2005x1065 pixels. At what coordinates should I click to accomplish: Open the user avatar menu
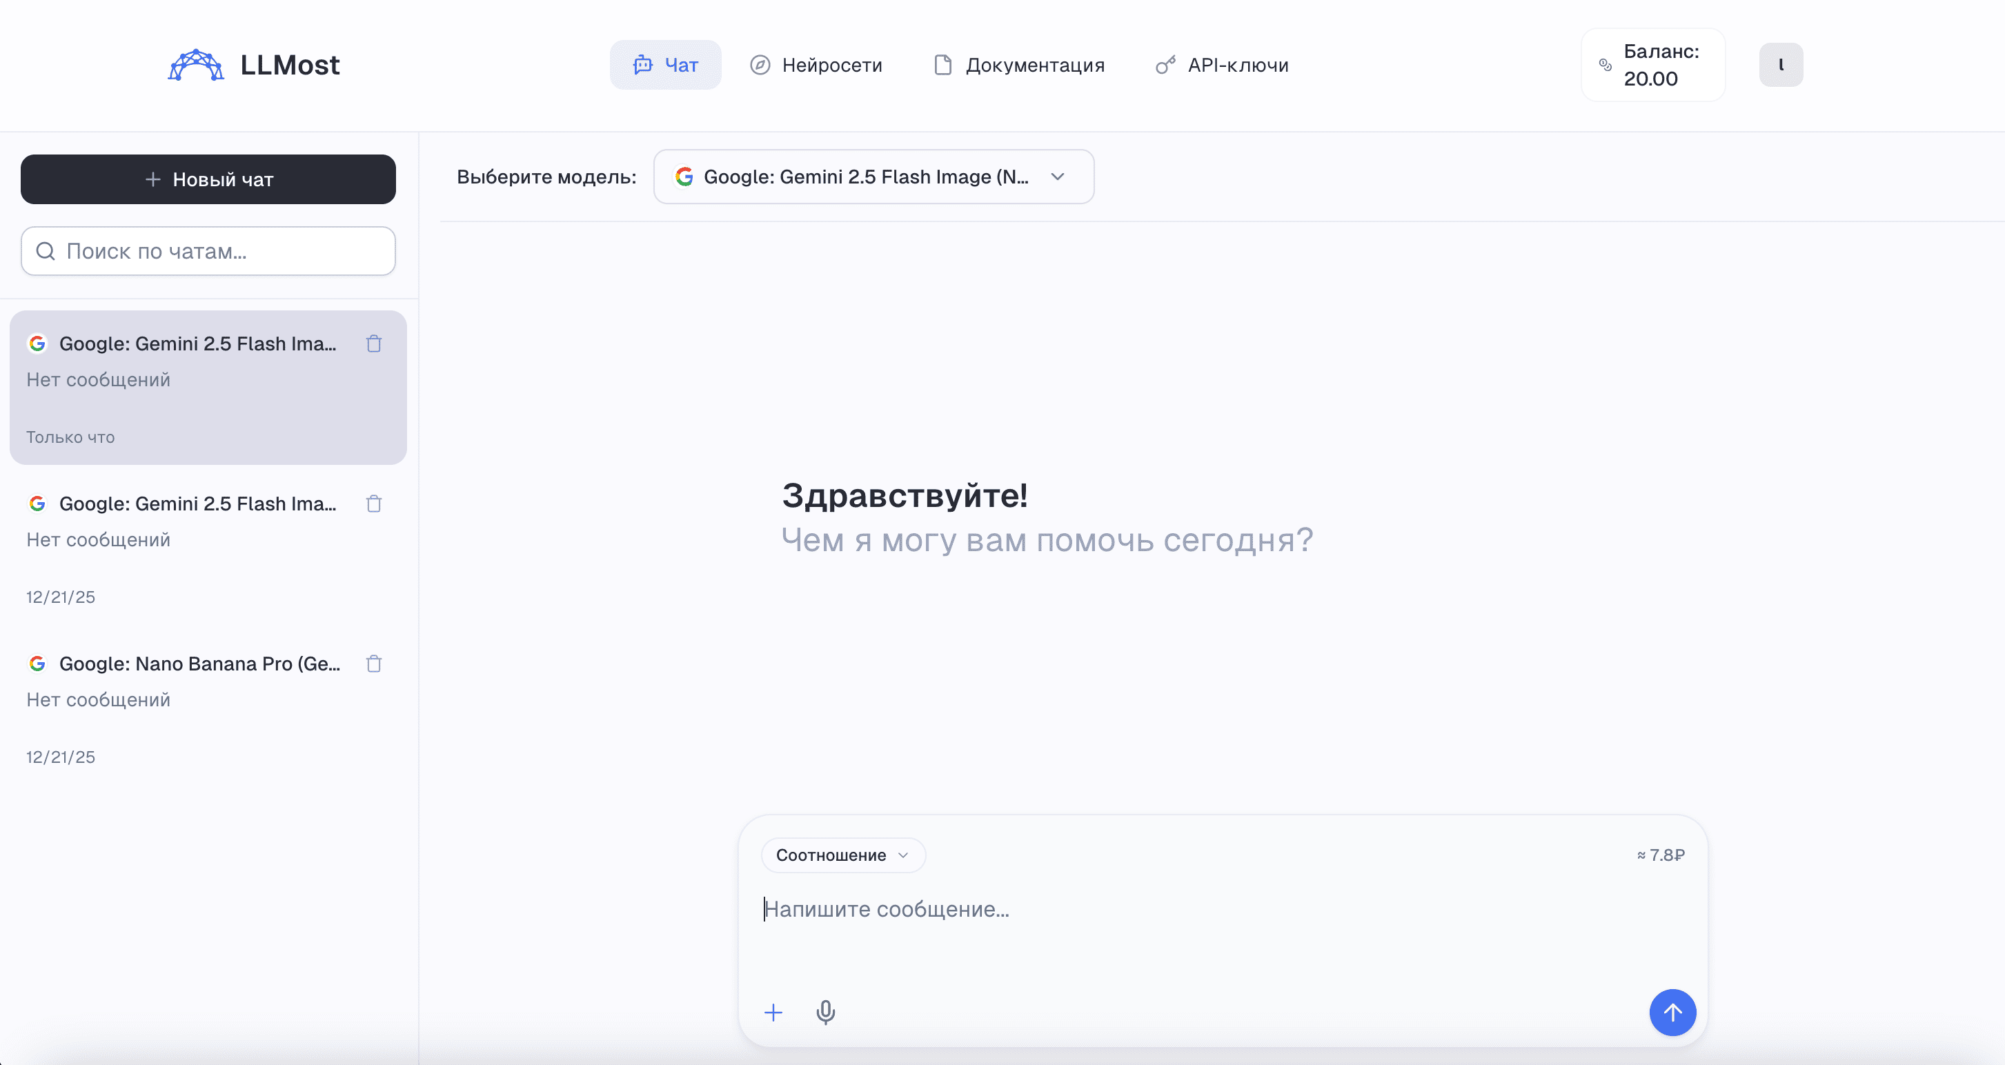[x=1781, y=65]
